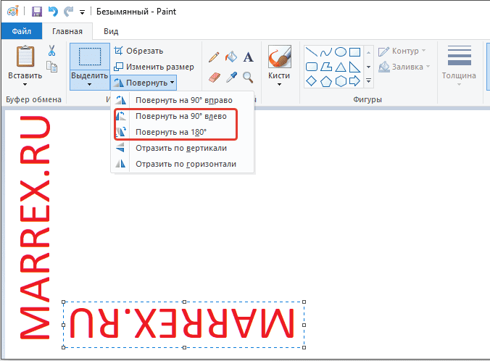Open the quick access toolbar customize arrow
The image size is (490, 361).
(x=82, y=12)
